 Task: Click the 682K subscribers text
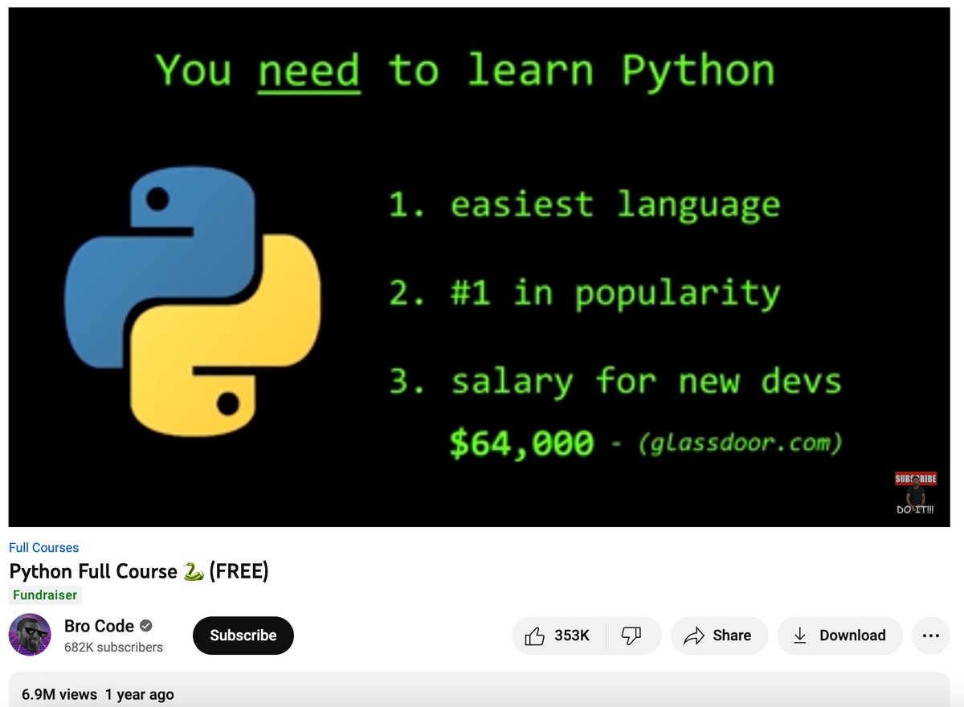click(x=112, y=647)
